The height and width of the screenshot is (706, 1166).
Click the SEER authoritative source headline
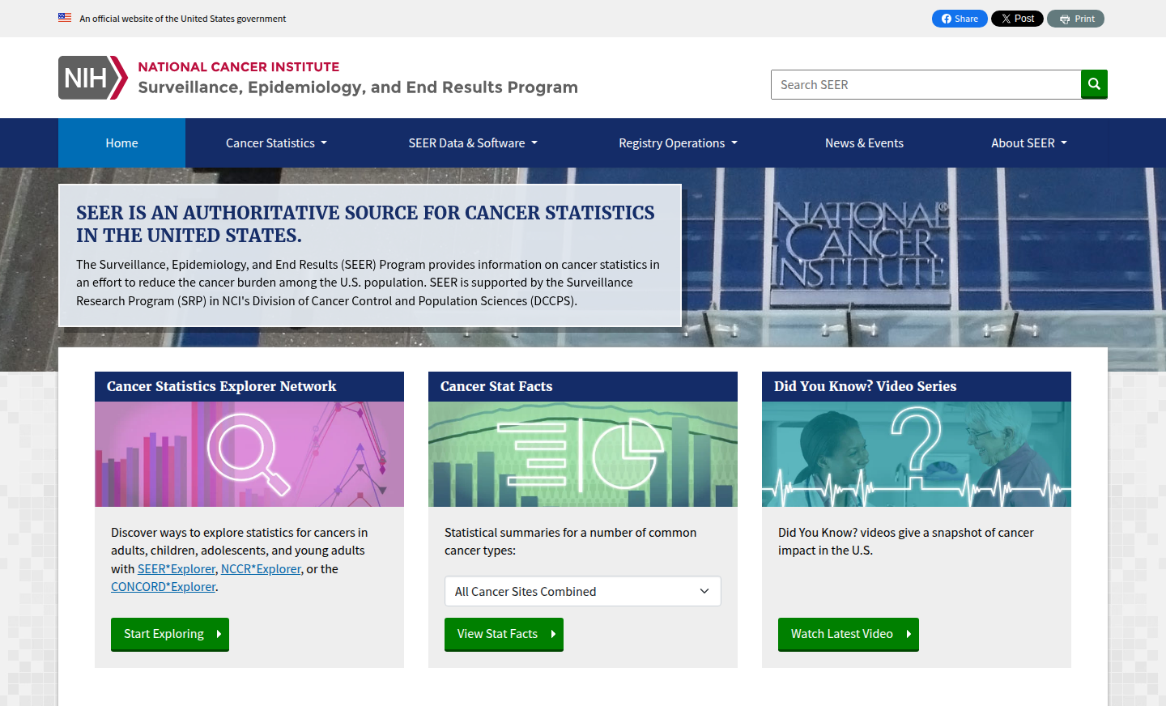pyautogui.click(x=365, y=223)
